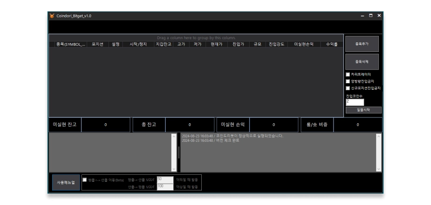This screenshot has width=431, height=205.
Task: Click the splitter handle between log panels
Action: click(179, 153)
